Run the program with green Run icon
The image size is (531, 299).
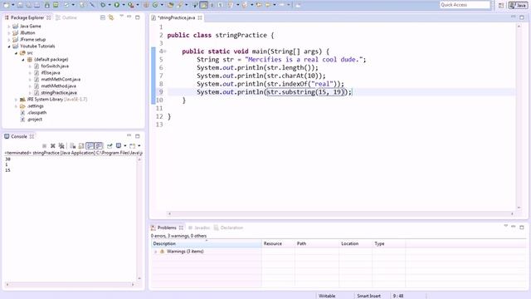116,5
